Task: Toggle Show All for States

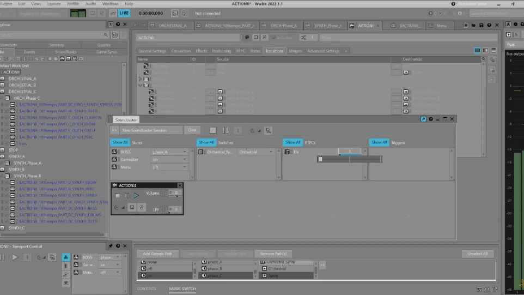Action: [120, 142]
